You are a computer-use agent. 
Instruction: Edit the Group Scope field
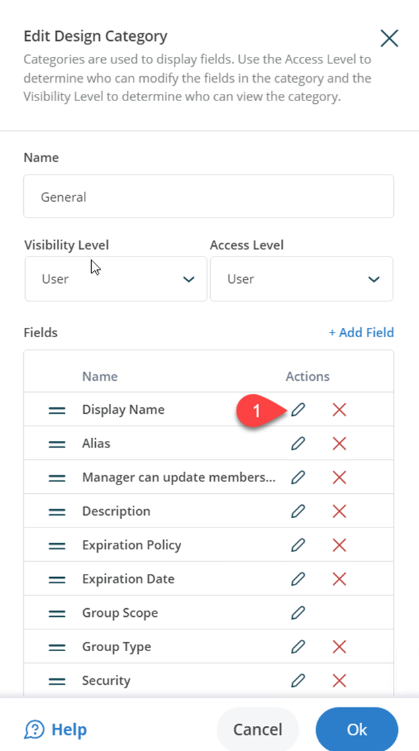click(298, 612)
